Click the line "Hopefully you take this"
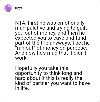This screenshot has height=102, width=100. point(42,68)
